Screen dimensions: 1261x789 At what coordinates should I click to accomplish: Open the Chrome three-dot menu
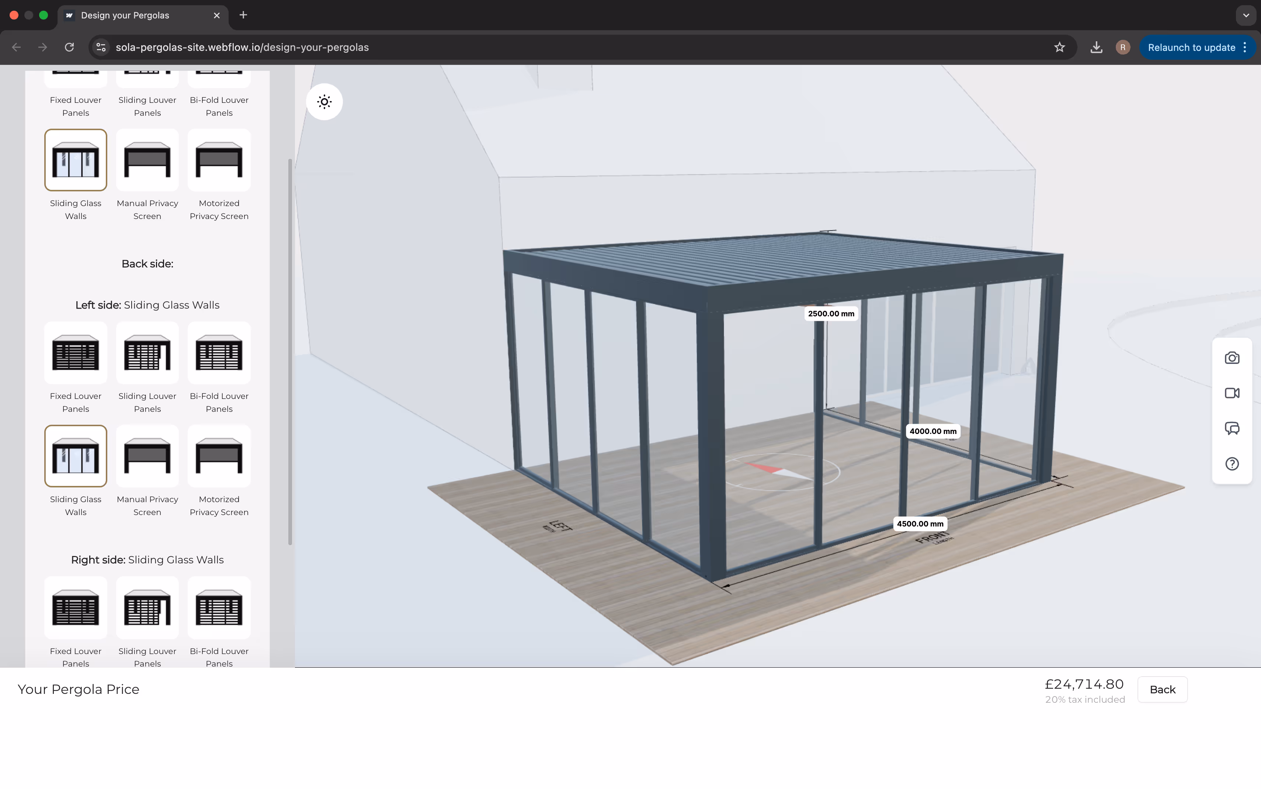click(x=1245, y=48)
